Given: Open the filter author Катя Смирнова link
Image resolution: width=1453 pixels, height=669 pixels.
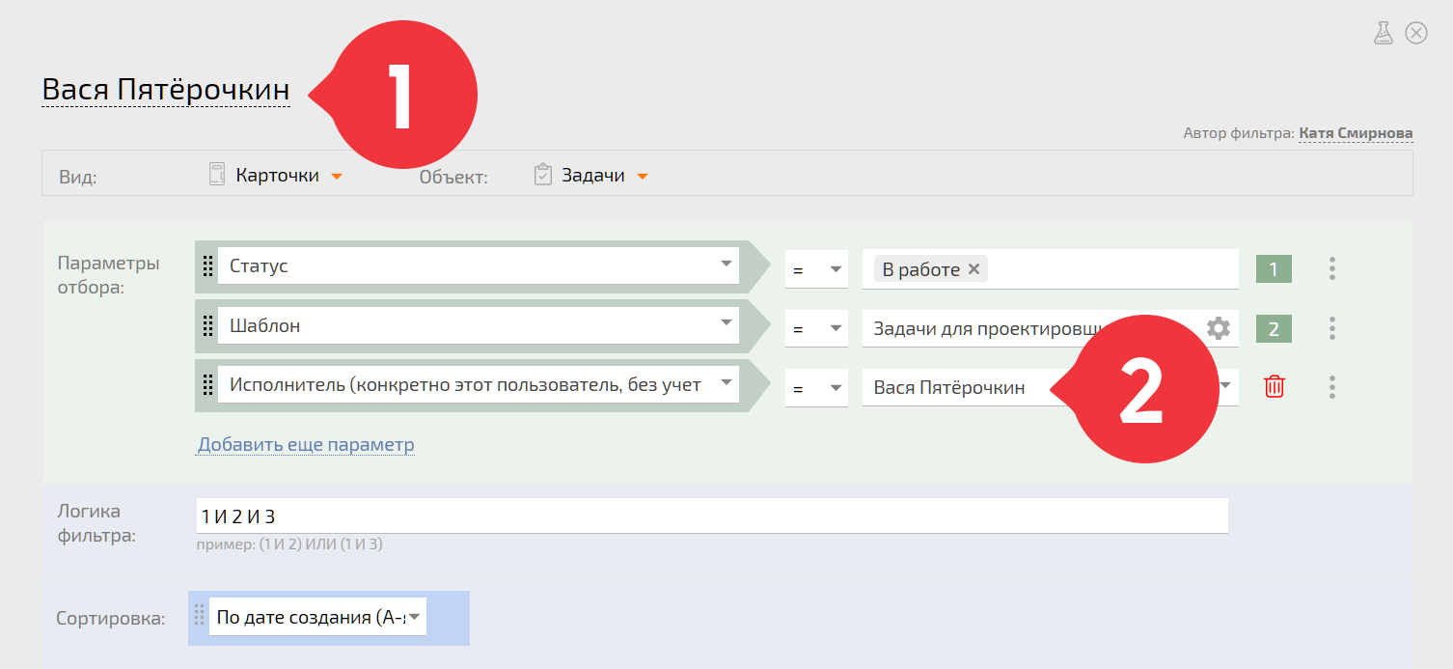Looking at the screenshot, I should 1356,133.
